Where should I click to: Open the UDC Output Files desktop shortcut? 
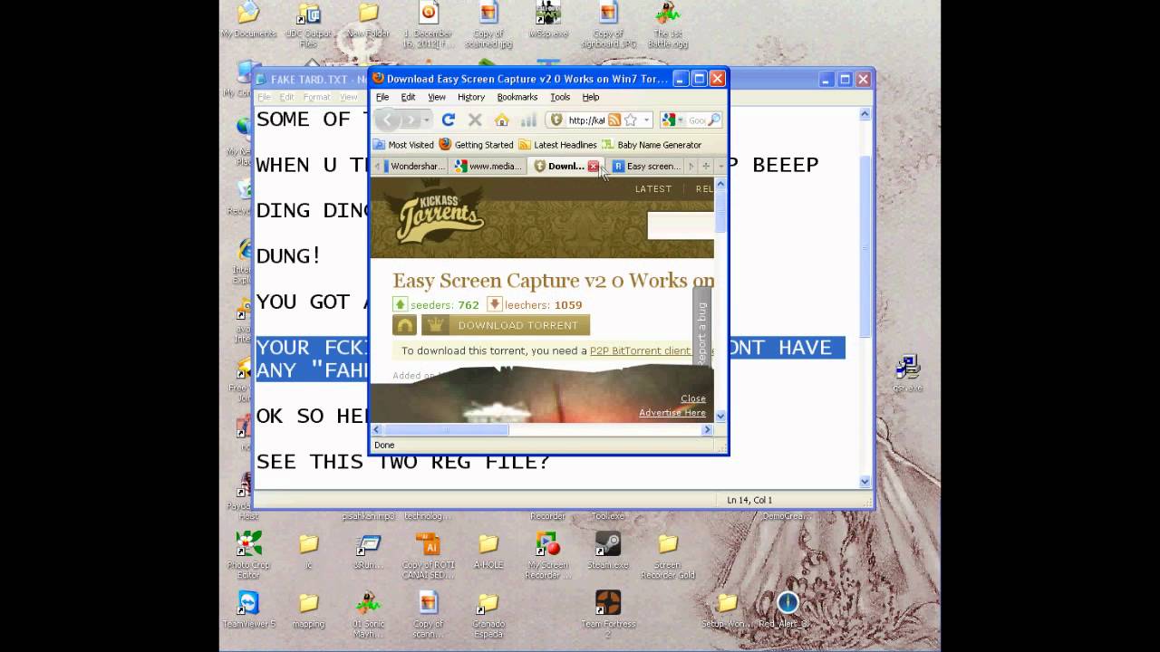coord(308,25)
